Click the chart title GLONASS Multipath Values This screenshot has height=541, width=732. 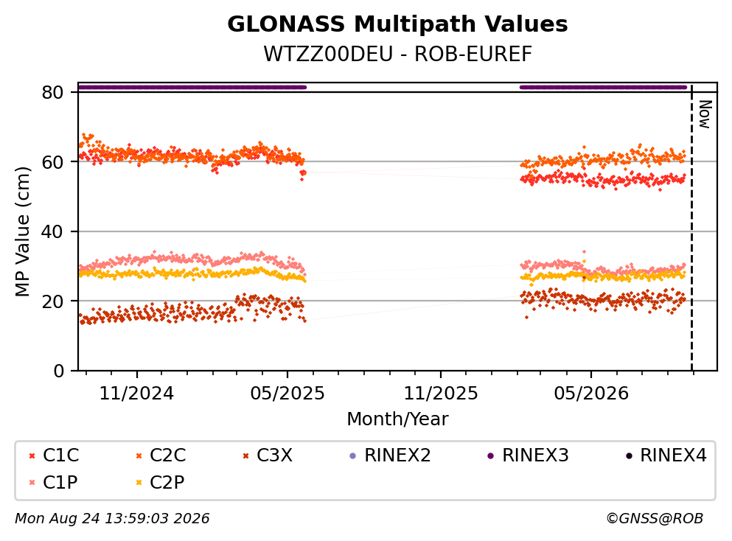coord(397,24)
